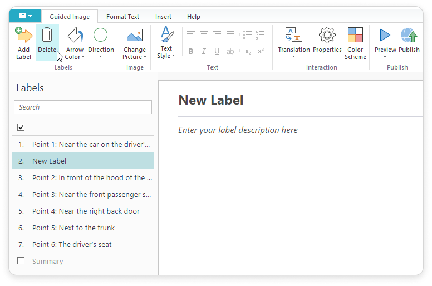The height and width of the screenshot is (286, 432).
Task: Enable the Summary checkbox
Action: click(x=21, y=261)
